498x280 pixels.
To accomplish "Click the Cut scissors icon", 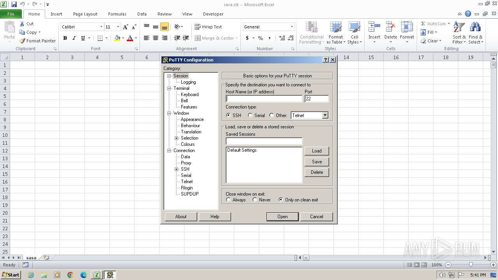I will [x=22, y=24].
